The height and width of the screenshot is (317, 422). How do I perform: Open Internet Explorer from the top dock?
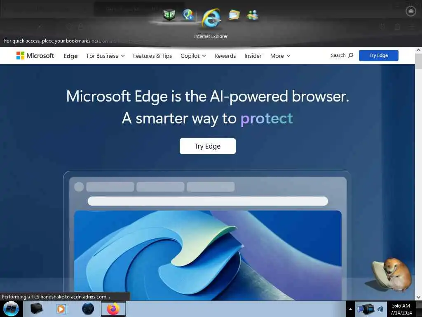(x=211, y=18)
